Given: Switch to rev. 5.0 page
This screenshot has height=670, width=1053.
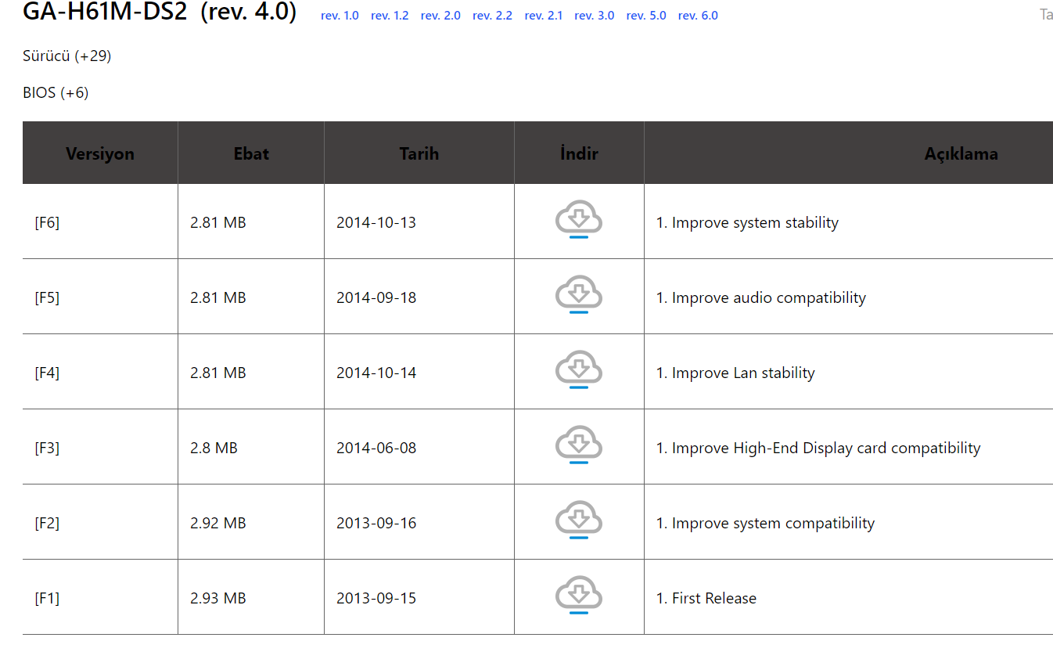Looking at the screenshot, I should (646, 16).
